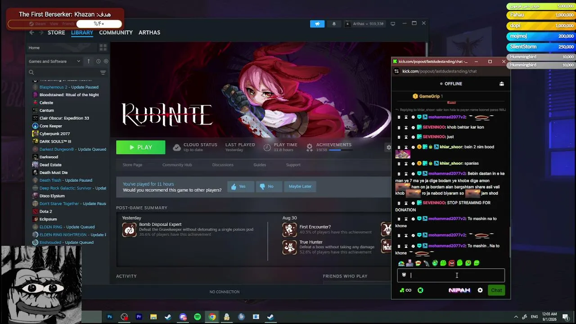Show hidden system tray icons chevron

click(x=516, y=317)
